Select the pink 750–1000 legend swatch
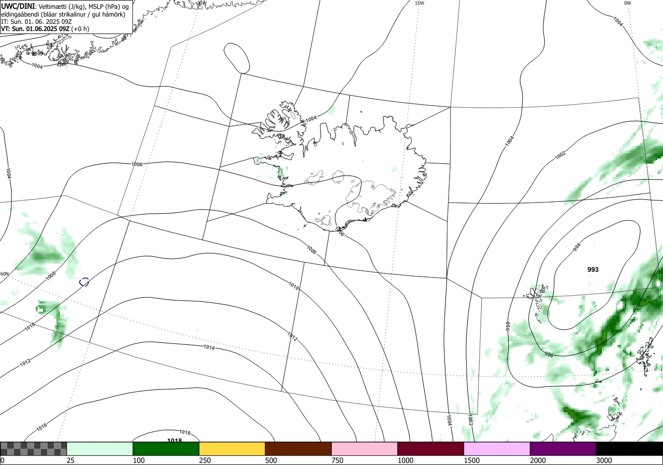The image size is (663, 465). (365, 448)
